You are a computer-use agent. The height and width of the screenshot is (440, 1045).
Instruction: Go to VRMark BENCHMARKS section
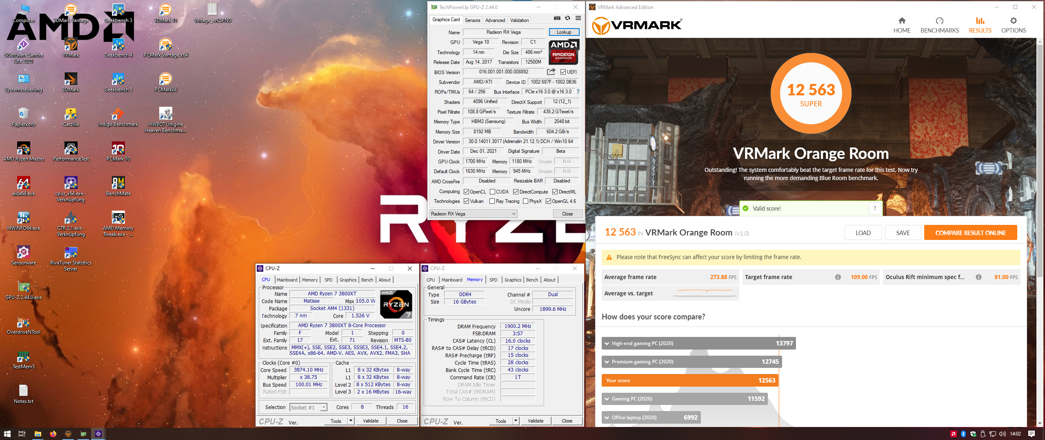939,25
